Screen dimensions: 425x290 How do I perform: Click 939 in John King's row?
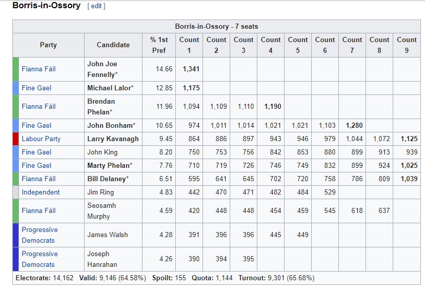tap(412, 152)
